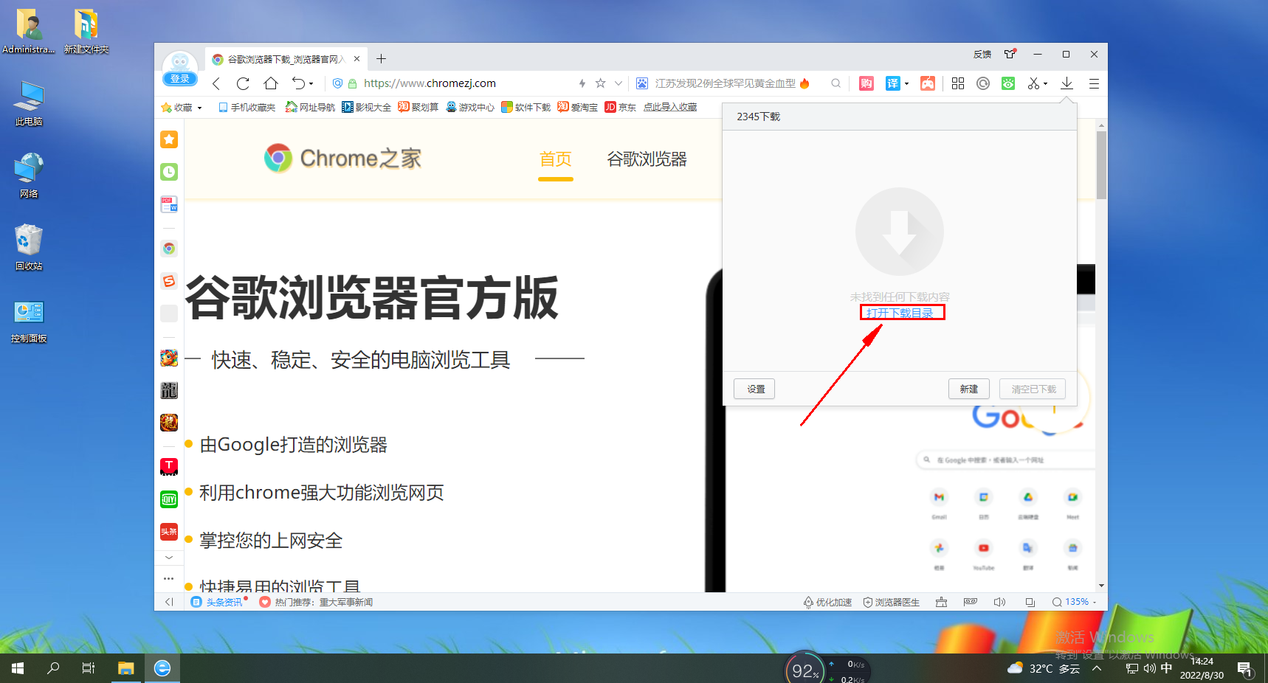Switch to the 谷歌浏览器下载 browser tab
Viewport: 1268px width, 683px height.
point(286,59)
